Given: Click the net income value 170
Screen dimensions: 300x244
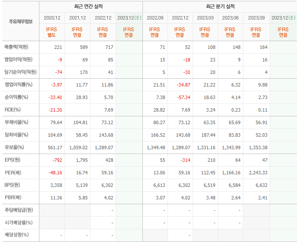Looking at the screenshot, I should tap(84, 72).
